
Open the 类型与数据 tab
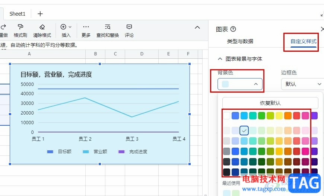coord(240,41)
